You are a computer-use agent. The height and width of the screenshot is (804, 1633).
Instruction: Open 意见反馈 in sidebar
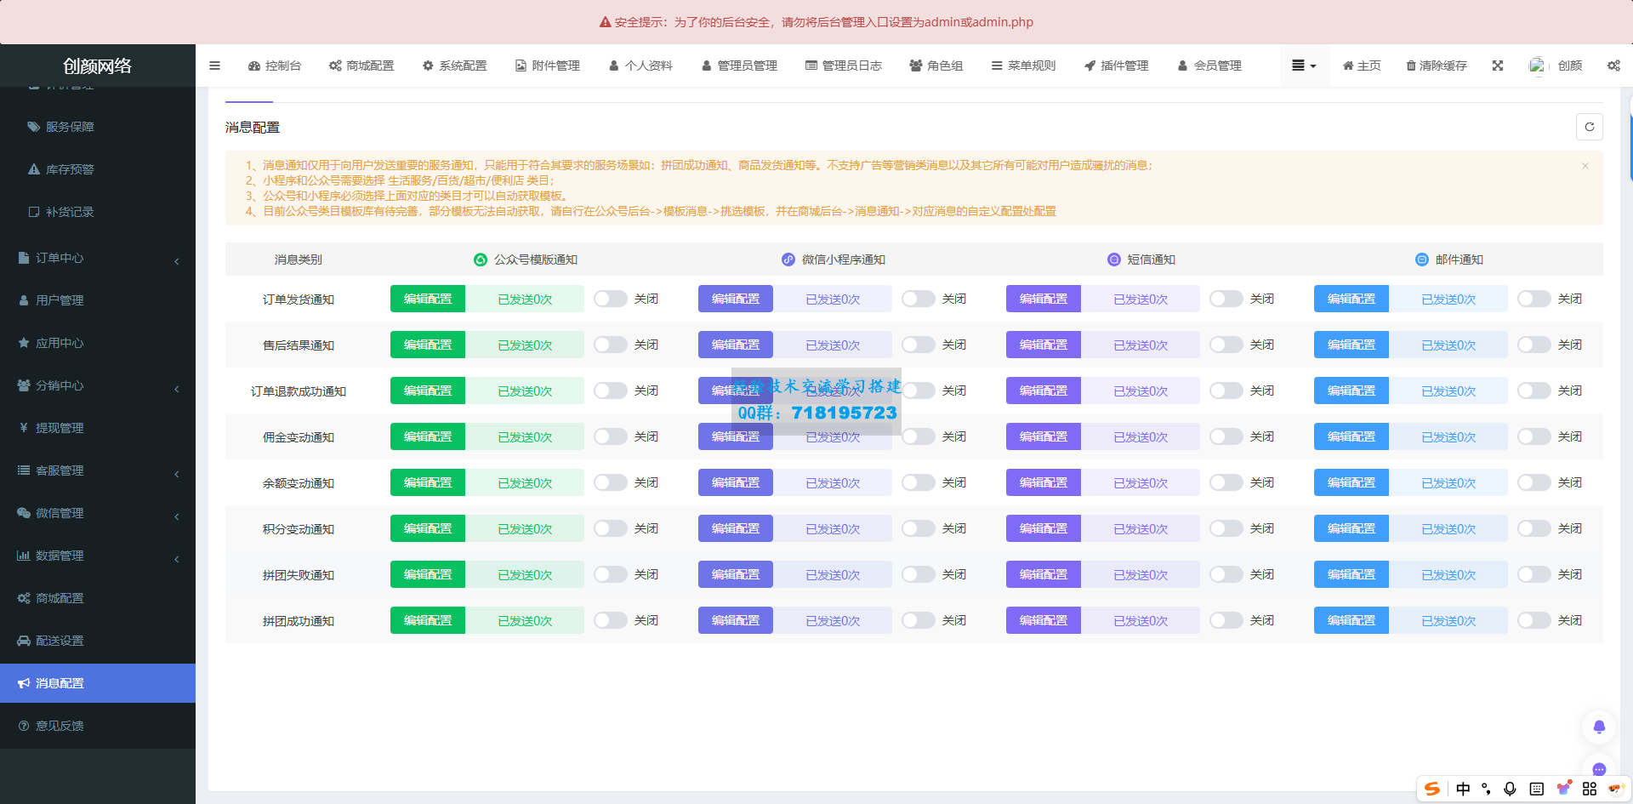[x=98, y=726]
